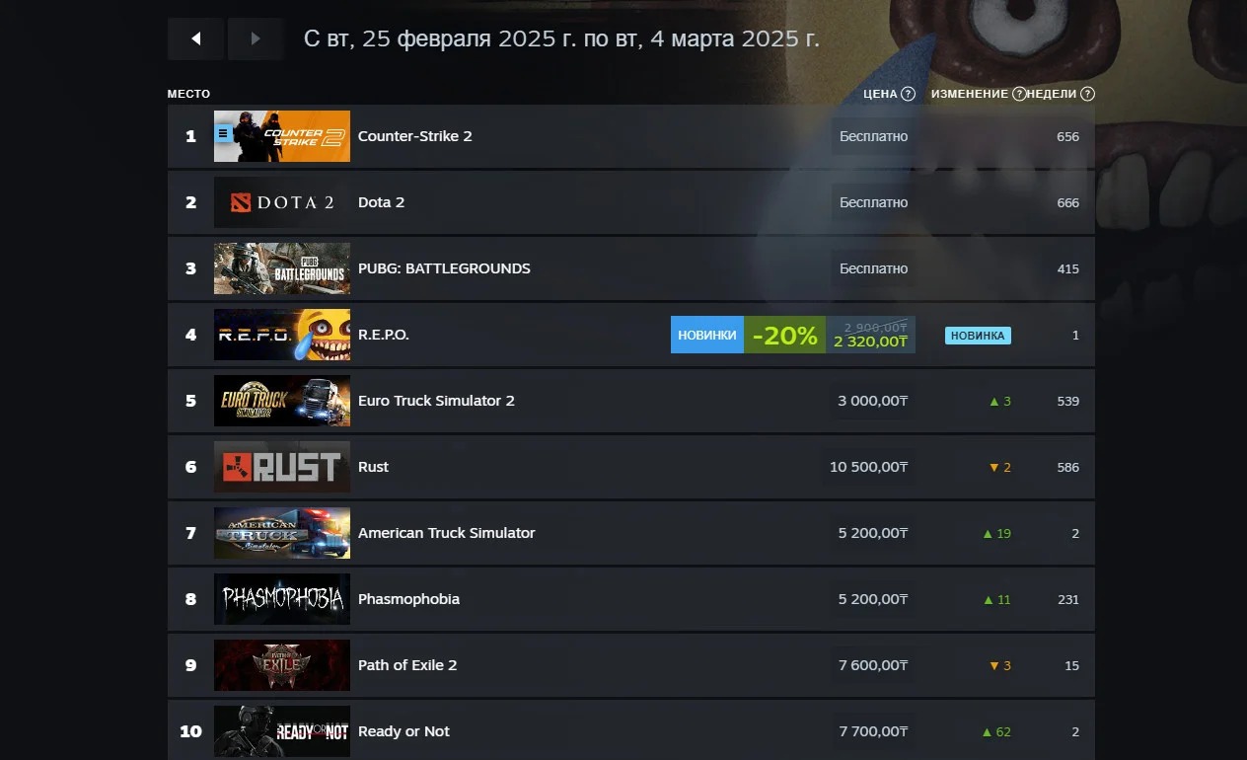Click the Новинки blue tag on R.E.P.O.
Viewport: 1247px width, 760px height.
(x=707, y=335)
